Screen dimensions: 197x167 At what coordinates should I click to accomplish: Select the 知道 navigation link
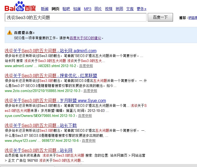coord(77,9)
